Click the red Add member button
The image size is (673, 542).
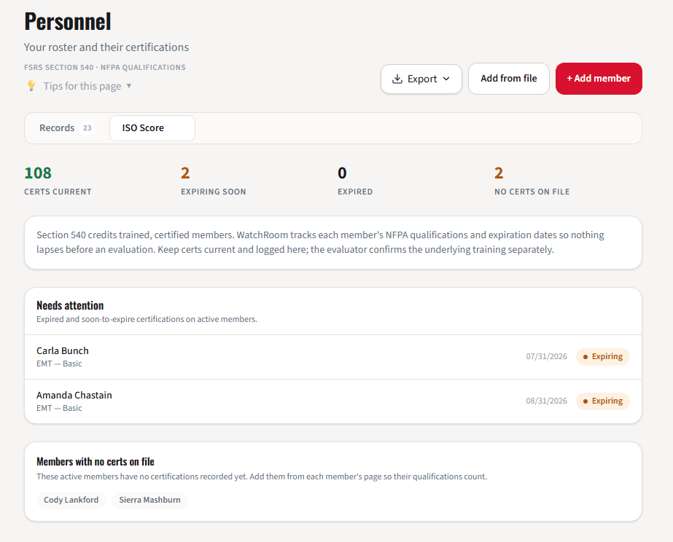(599, 79)
